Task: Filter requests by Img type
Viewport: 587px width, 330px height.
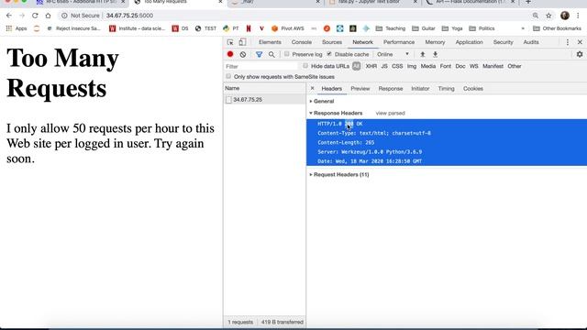Action: click(412, 66)
